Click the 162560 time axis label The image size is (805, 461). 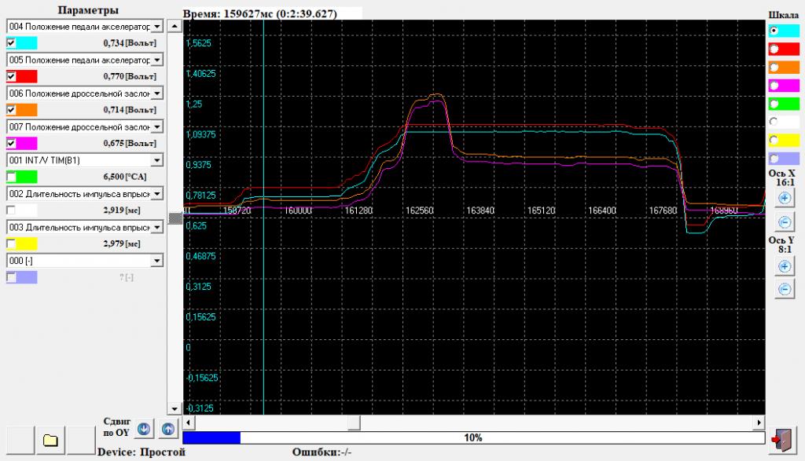[x=420, y=210]
